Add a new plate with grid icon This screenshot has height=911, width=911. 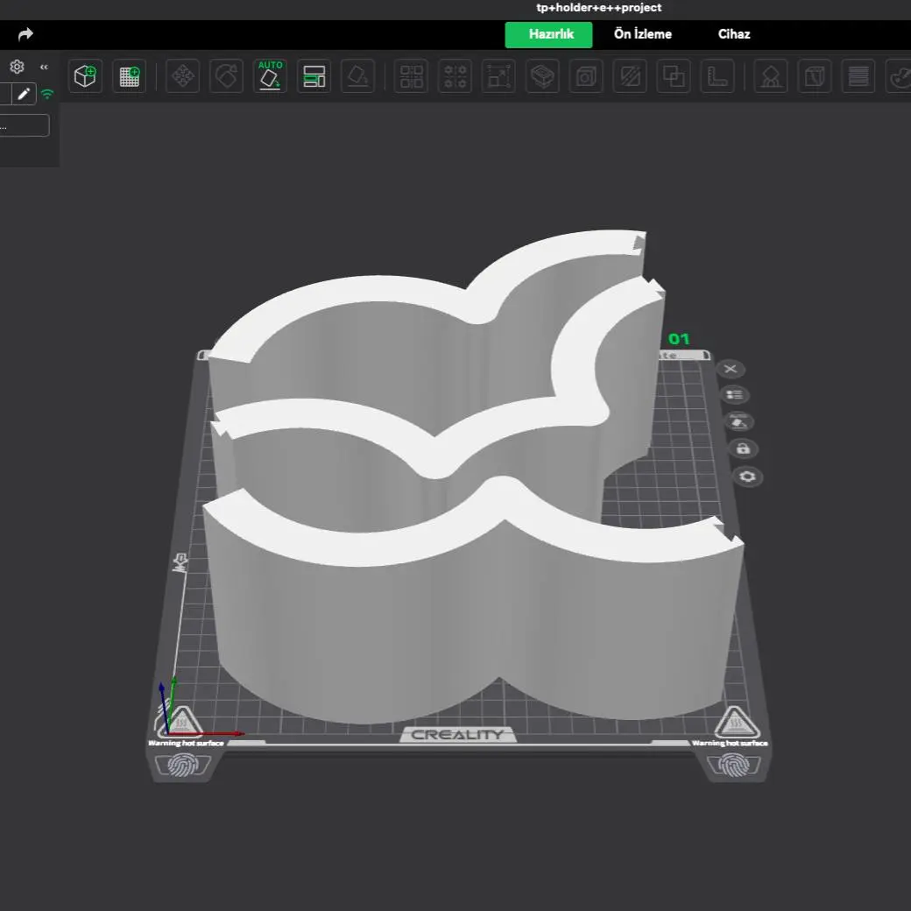[x=129, y=76]
